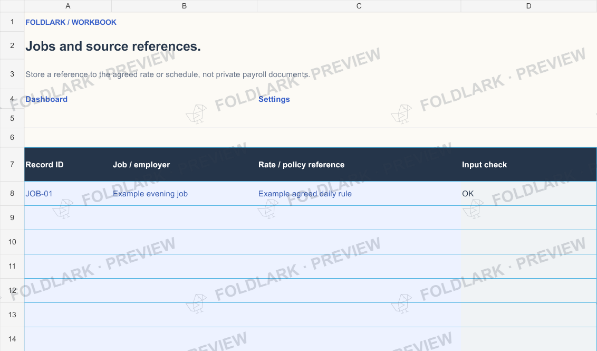Viewport: 597px width, 351px height.
Task: Select row 12 header
Action: (x=12, y=290)
